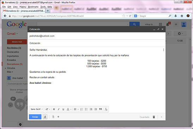Image resolution: width=193 pixels, height=129 pixels.
Task: Toggle formatting options bar button
Action: tap(45, 117)
